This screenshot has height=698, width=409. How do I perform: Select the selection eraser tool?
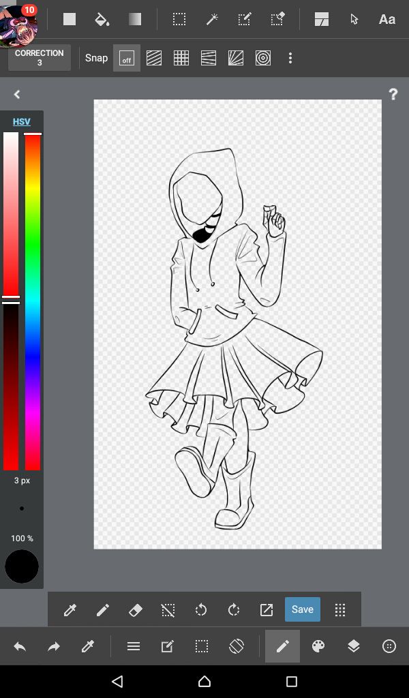(277, 19)
